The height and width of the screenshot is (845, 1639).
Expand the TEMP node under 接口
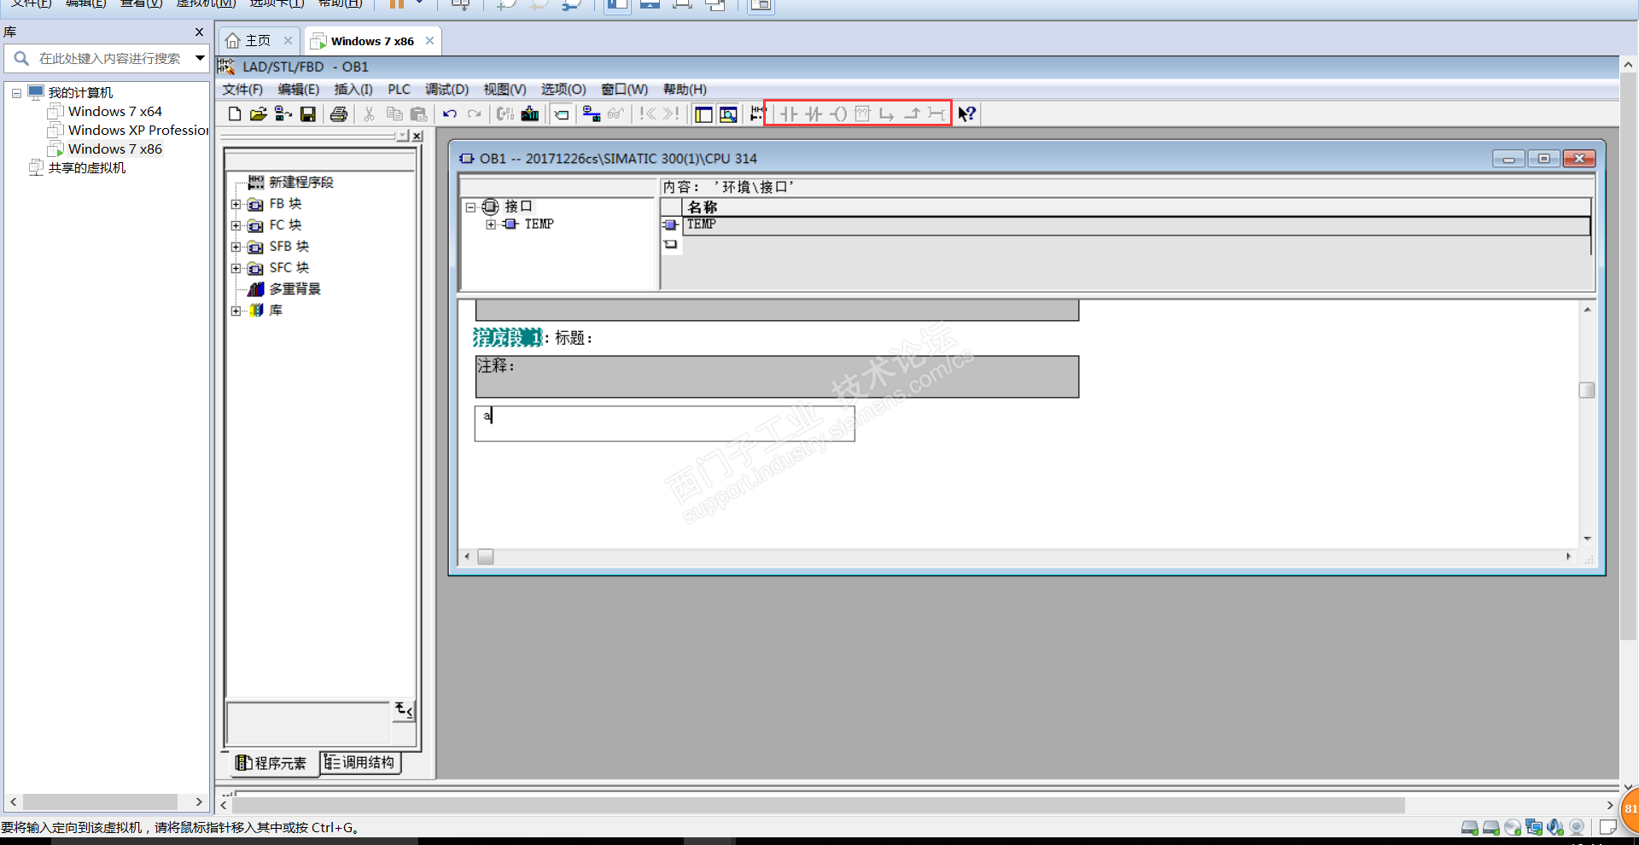(x=491, y=224)
